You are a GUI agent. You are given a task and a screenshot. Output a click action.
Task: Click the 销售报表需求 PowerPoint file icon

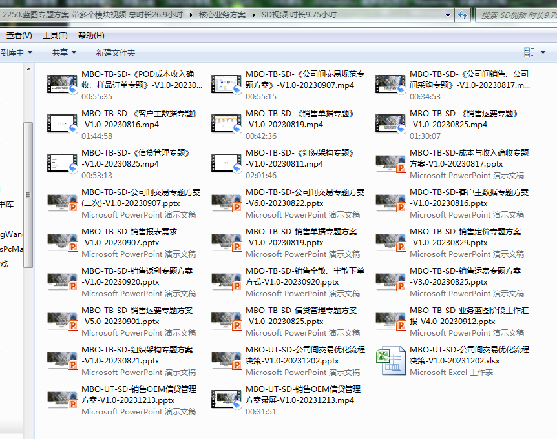(x=63, y=242)
